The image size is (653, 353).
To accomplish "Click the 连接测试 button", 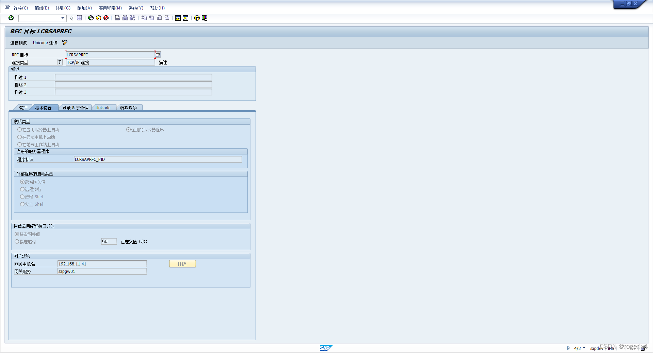I will tap(18, 43).
